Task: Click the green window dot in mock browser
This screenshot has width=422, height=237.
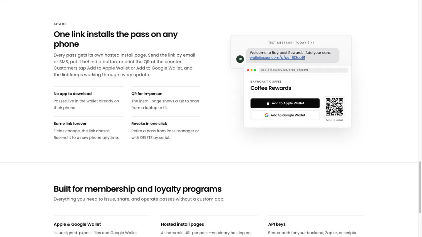Action: [255, 70]
